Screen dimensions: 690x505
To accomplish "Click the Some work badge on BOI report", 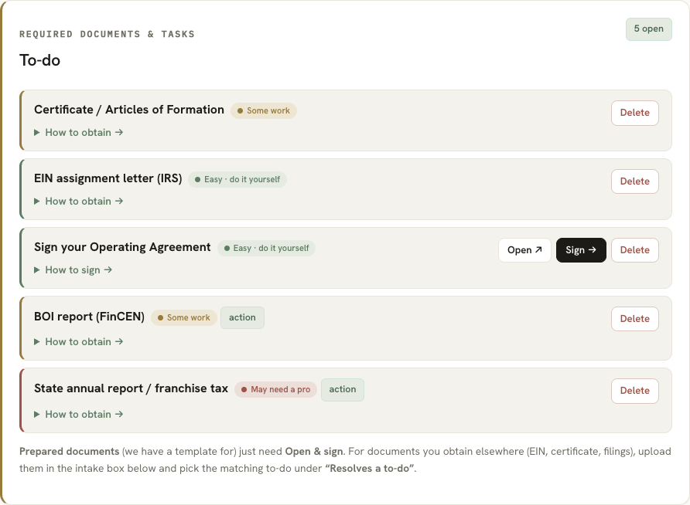I will [184, 317].
